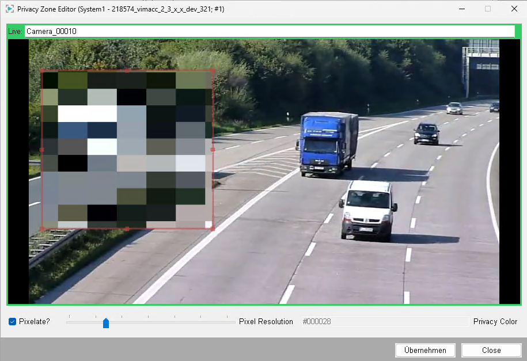Click the Close button at bottom
The image size is (527, 361).
491,350
